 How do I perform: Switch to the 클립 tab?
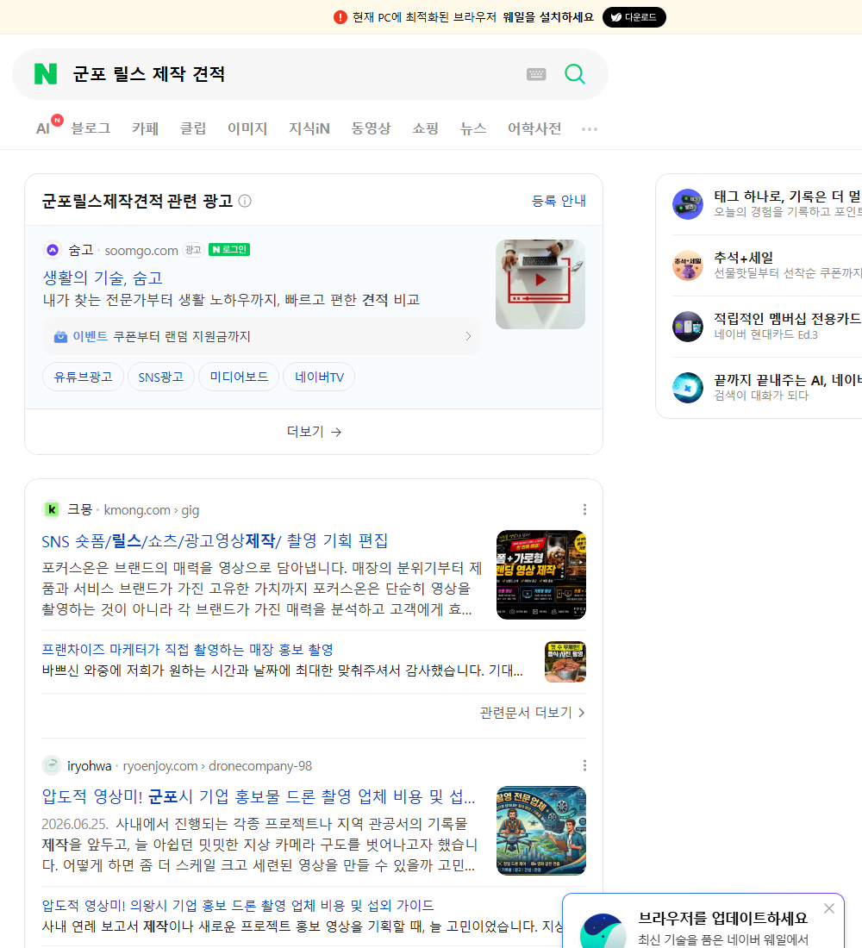tap(193, 128)
